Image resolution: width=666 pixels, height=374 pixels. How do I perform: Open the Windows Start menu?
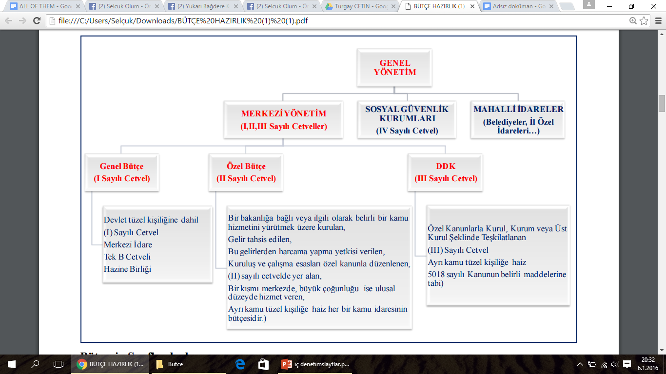click(x=12, y=364)
